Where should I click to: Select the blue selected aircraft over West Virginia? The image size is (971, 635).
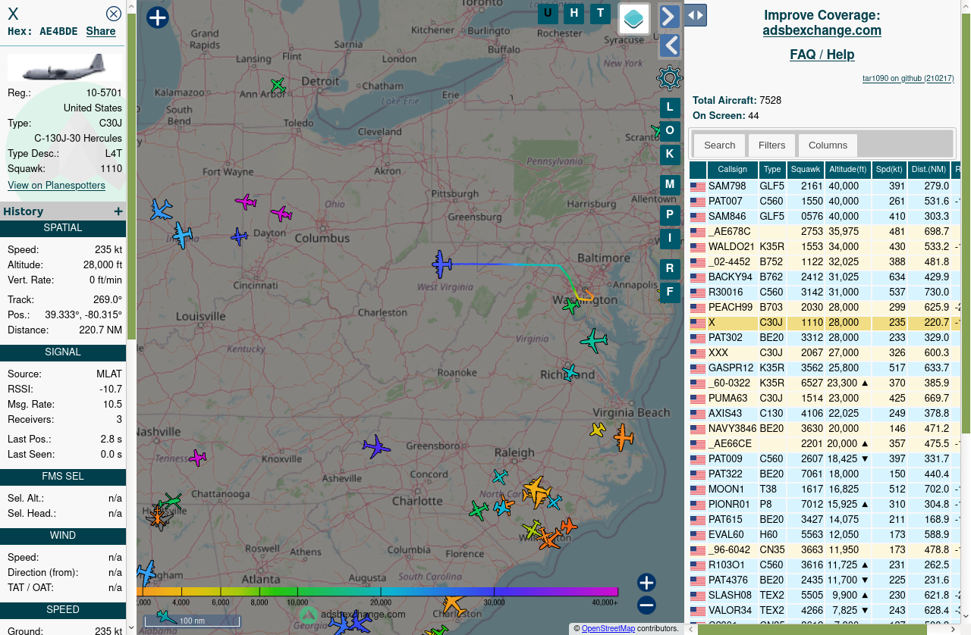(x=442, y=264)
